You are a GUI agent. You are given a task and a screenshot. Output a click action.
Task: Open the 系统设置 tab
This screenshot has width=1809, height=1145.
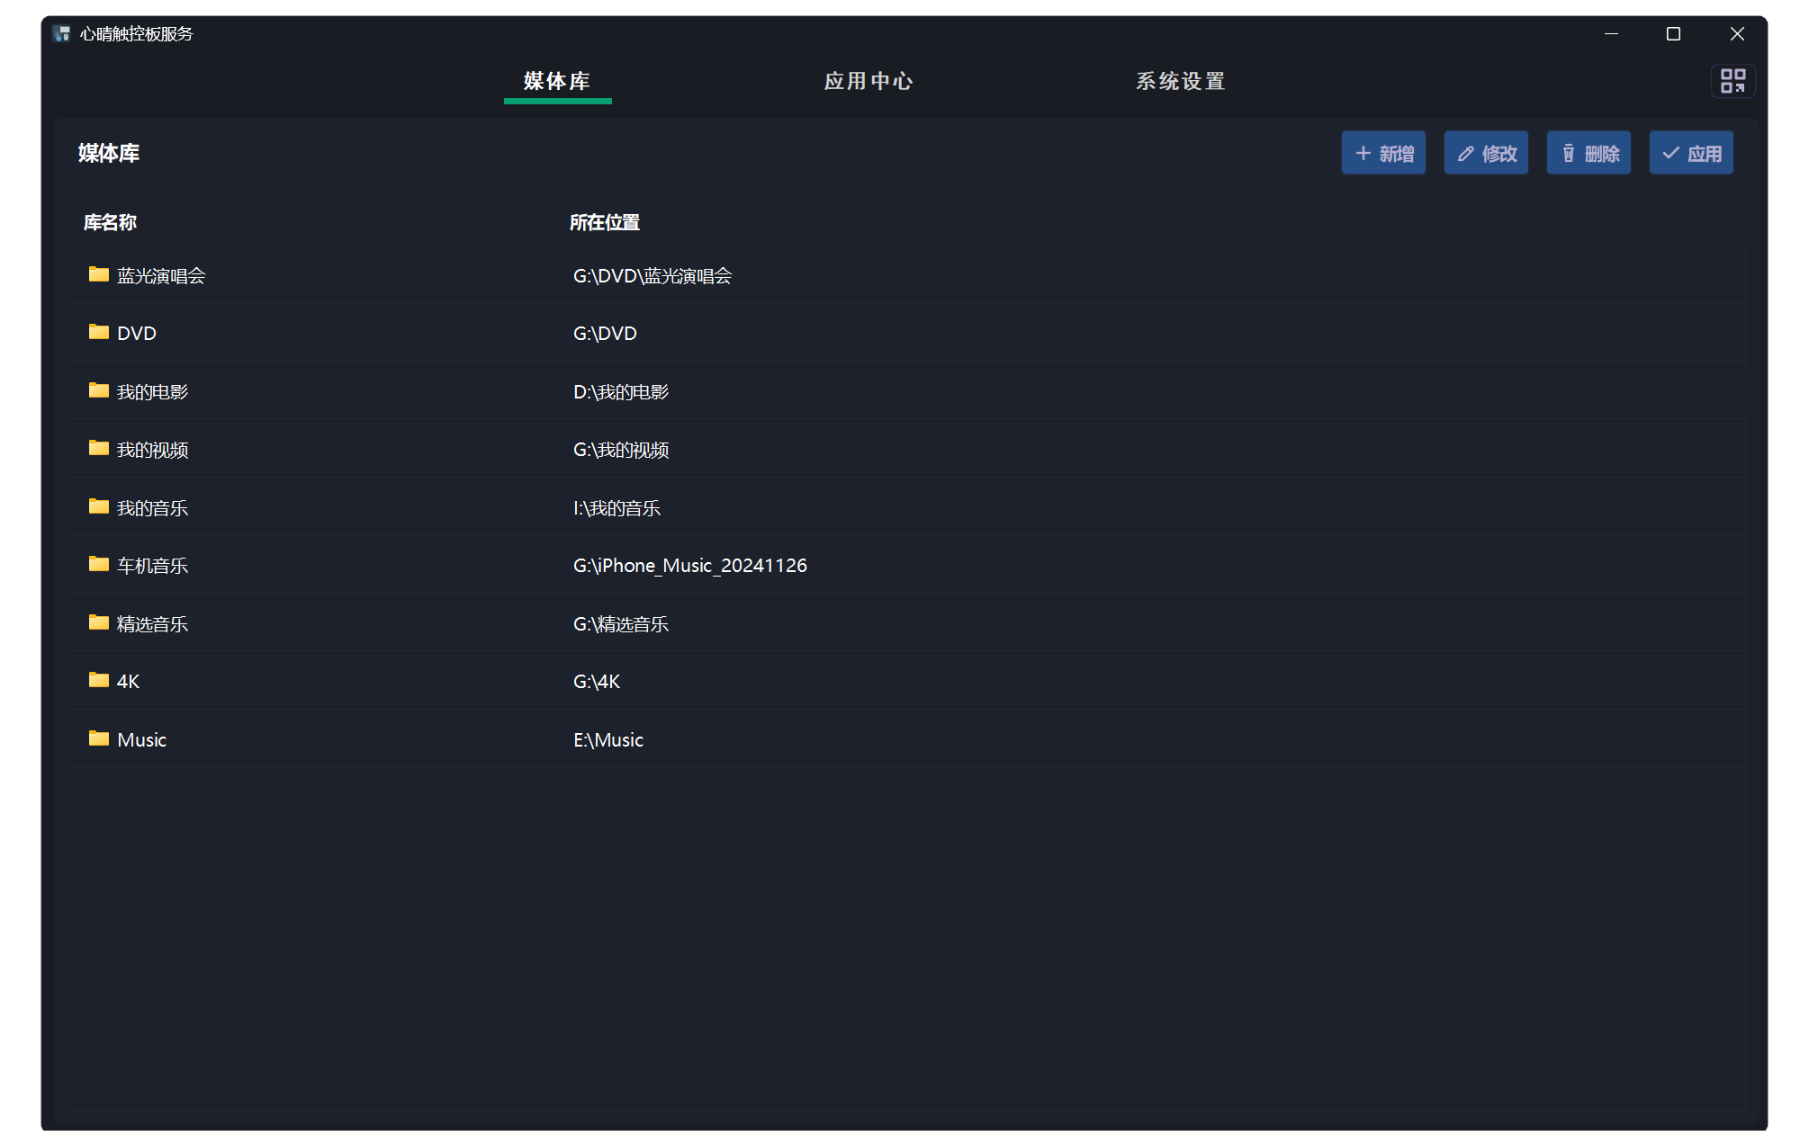click(1180, 81)
